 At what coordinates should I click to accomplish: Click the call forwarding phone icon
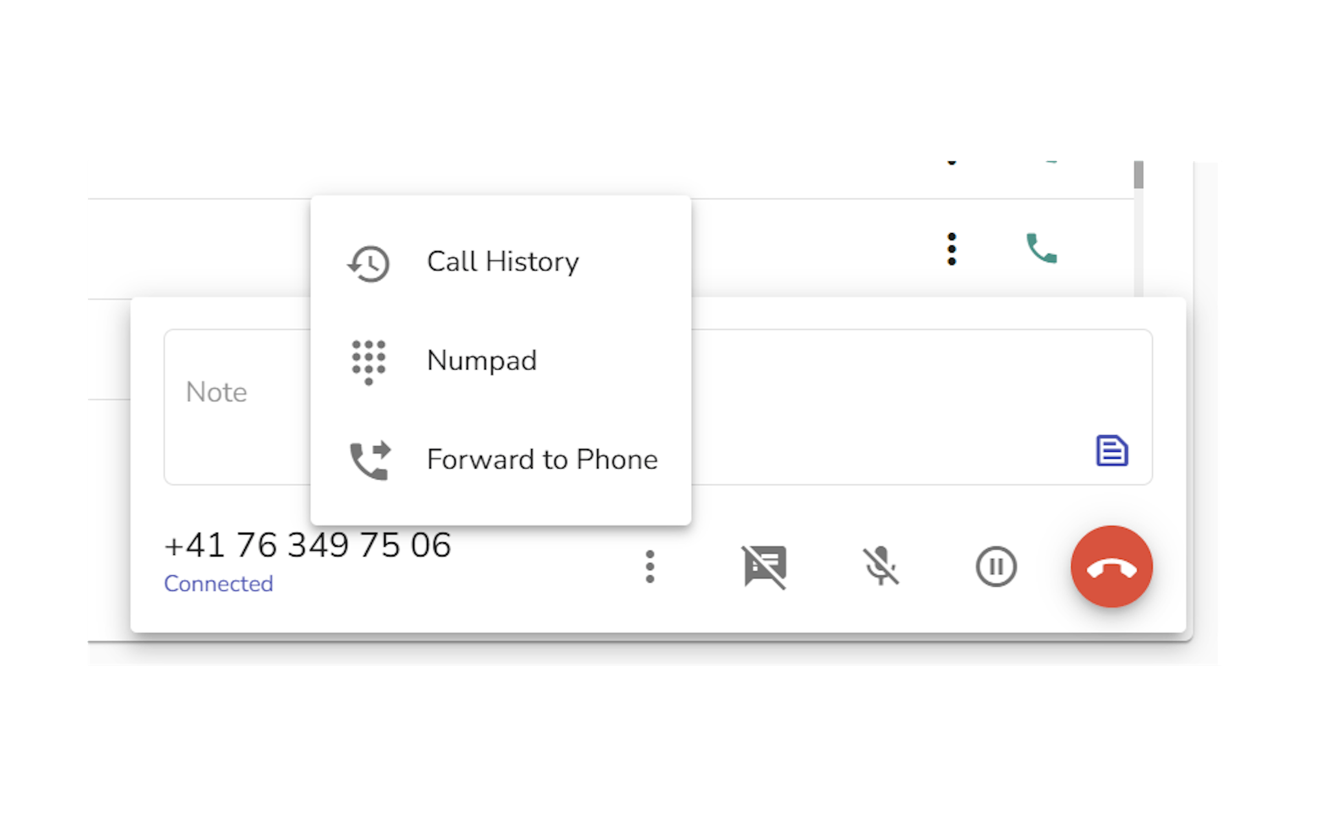(370, 461)
